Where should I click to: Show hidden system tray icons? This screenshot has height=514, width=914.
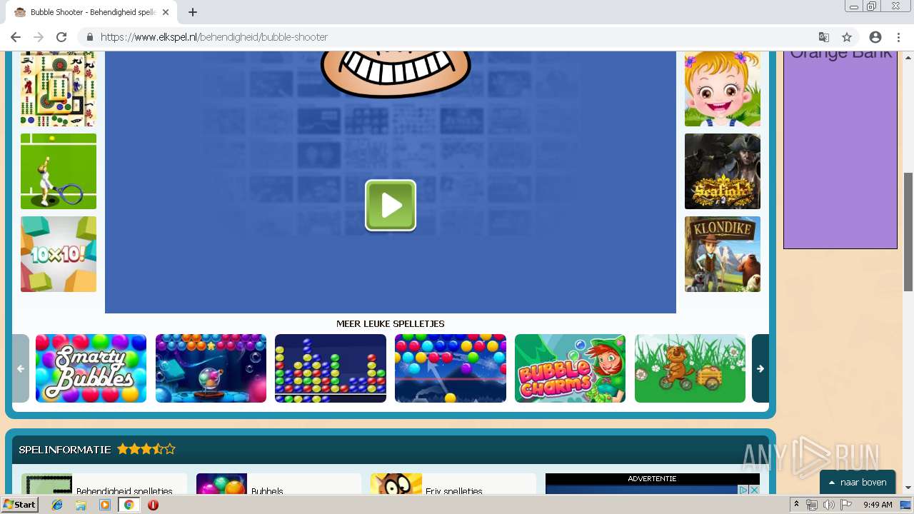click(797, 505)
